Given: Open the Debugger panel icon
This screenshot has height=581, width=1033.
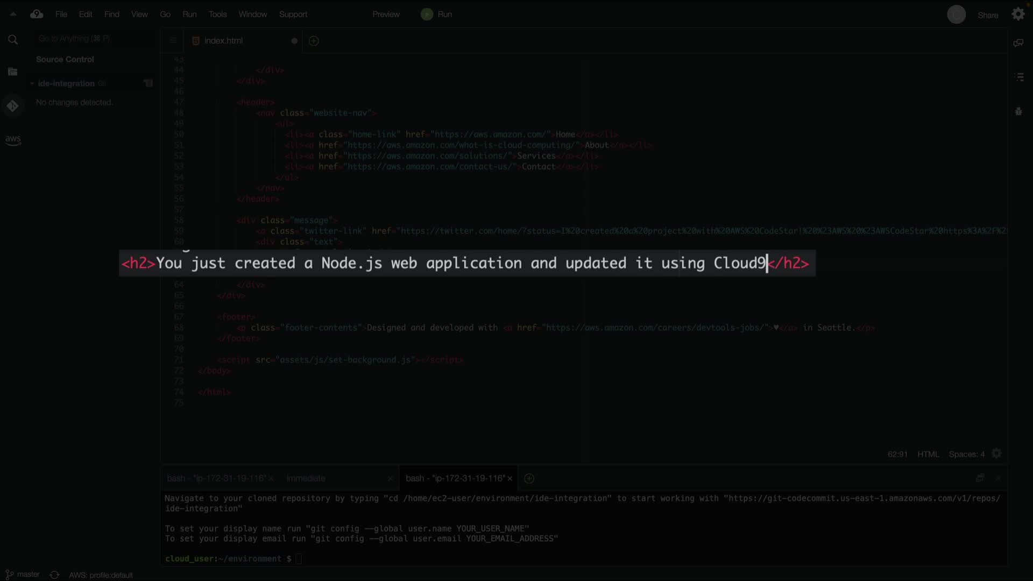Looking at the screenshot, I should 1018,112.
